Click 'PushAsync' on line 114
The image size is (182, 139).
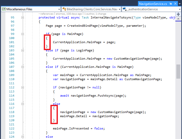106,96
